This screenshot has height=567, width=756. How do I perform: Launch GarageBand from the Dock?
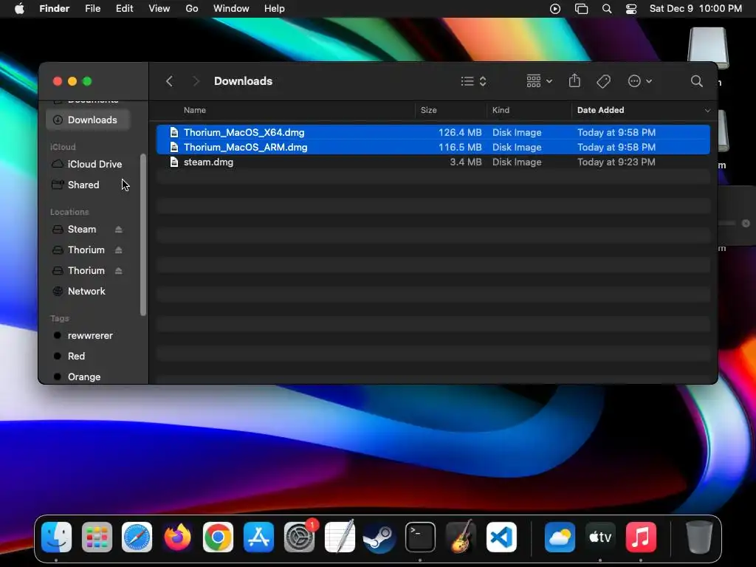(461, 536)
